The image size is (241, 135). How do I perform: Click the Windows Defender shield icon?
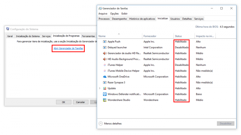coord(105,94)
